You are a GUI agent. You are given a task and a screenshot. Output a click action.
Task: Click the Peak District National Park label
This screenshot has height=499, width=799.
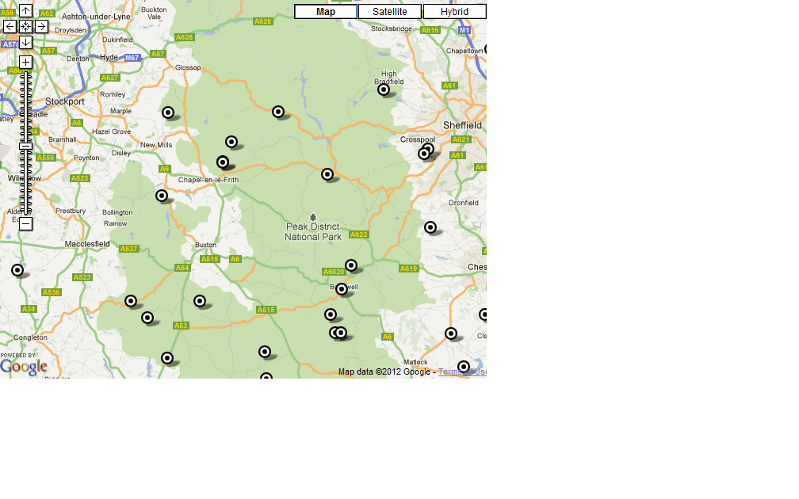click(313, 231)
